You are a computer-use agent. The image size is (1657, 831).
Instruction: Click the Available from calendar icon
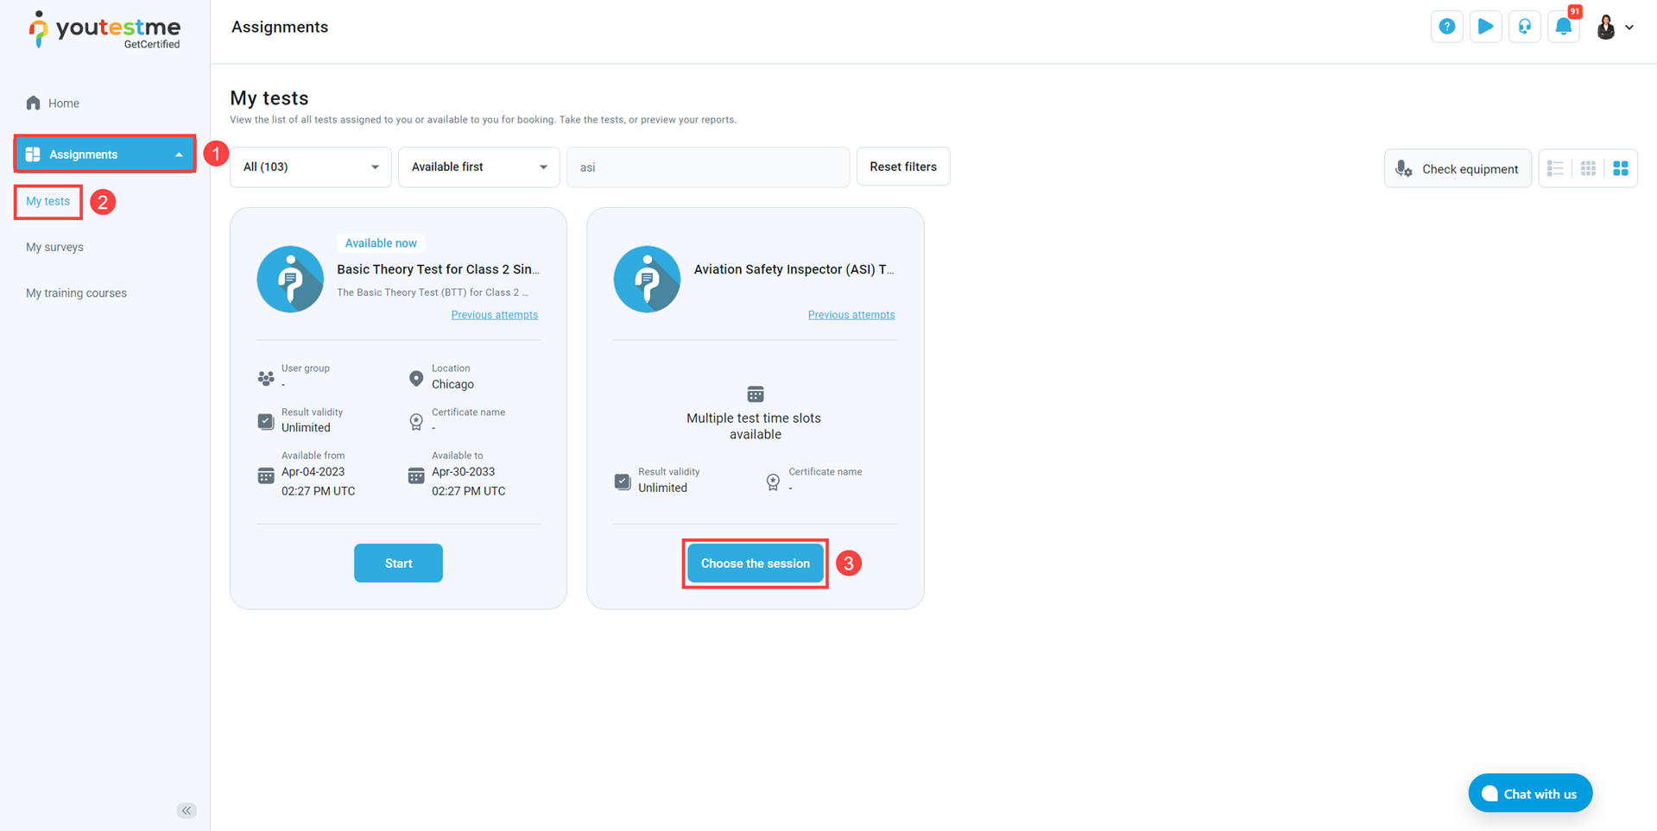coord(266,475)
